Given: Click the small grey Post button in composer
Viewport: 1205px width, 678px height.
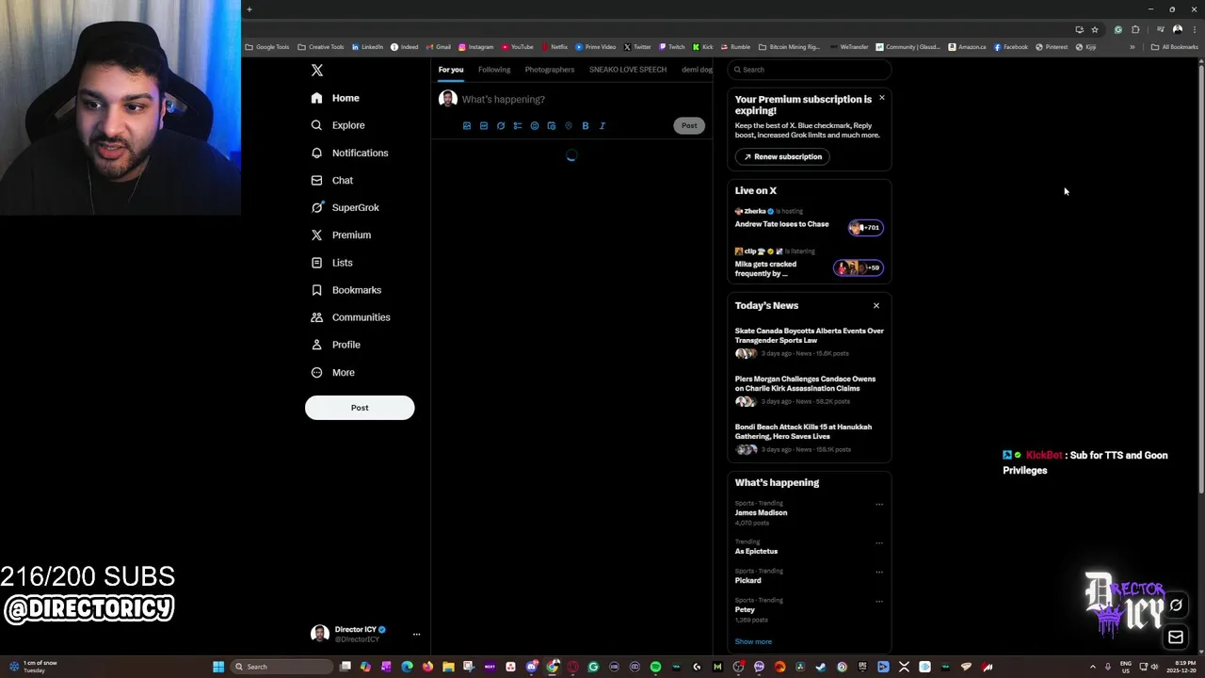Looking at the screenshot, I should coord(689,125).
